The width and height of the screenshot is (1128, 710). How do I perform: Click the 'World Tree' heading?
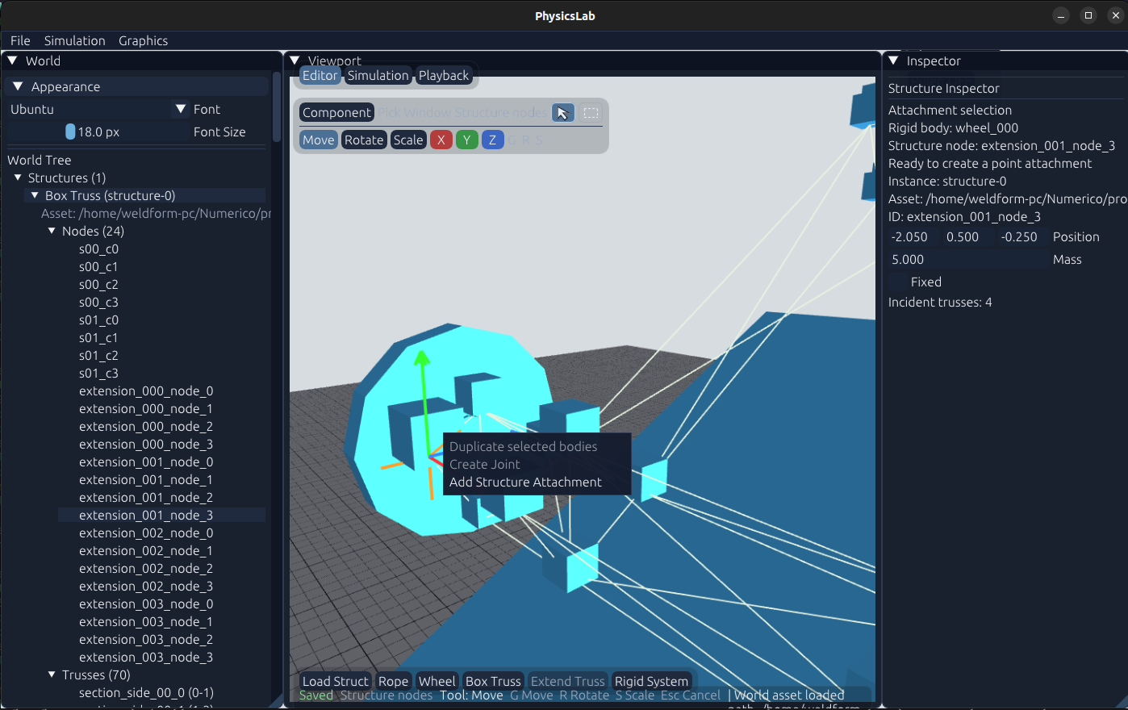coord(40,160)
